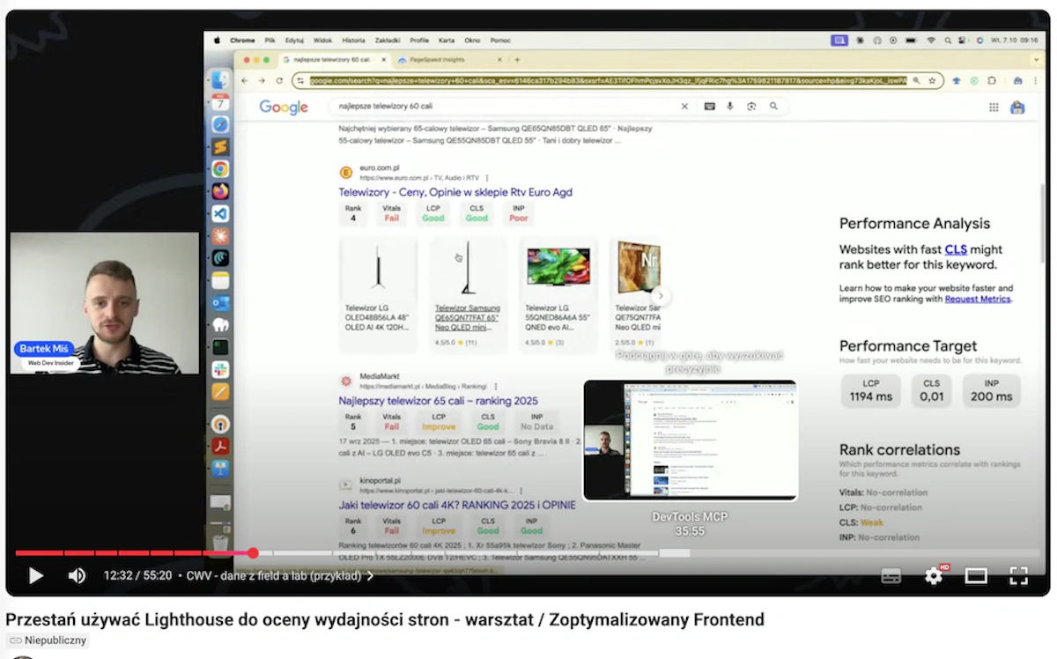The image size is (1057, 659).
Task: Open the Chrome menu in the menu bar
Action: click(242, 40)
